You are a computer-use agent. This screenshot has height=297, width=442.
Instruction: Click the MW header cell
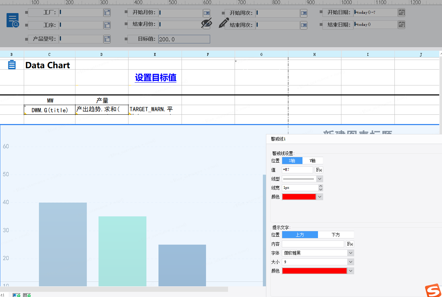click(50, 100)
